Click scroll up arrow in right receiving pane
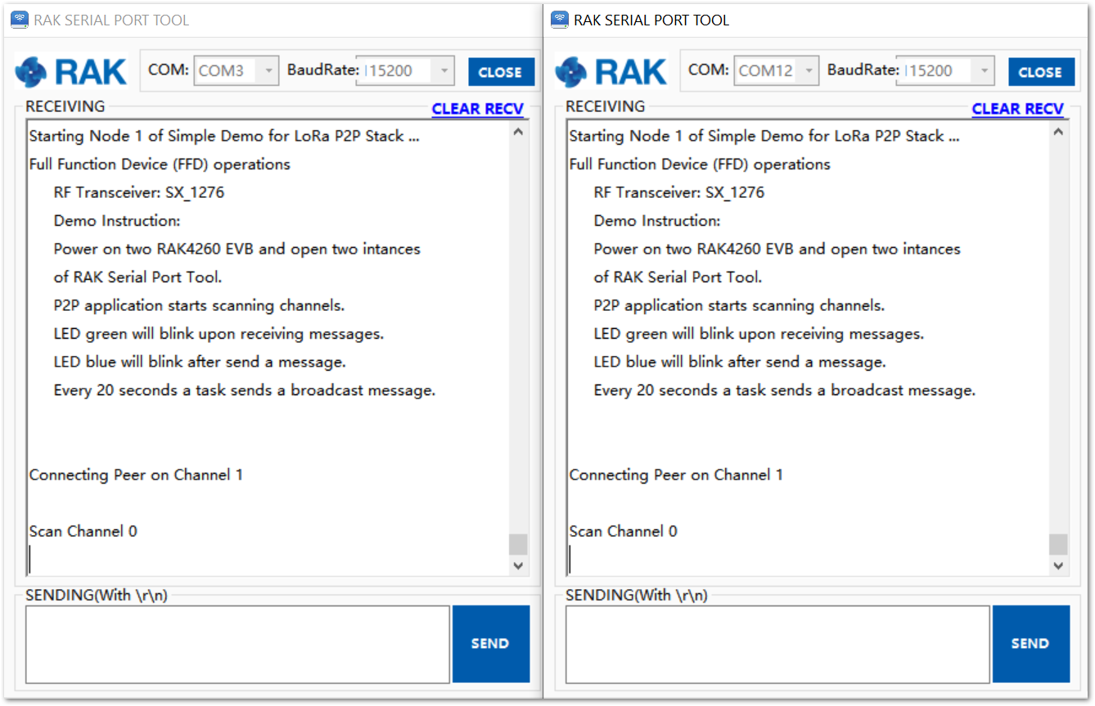 pos(1058,132)
